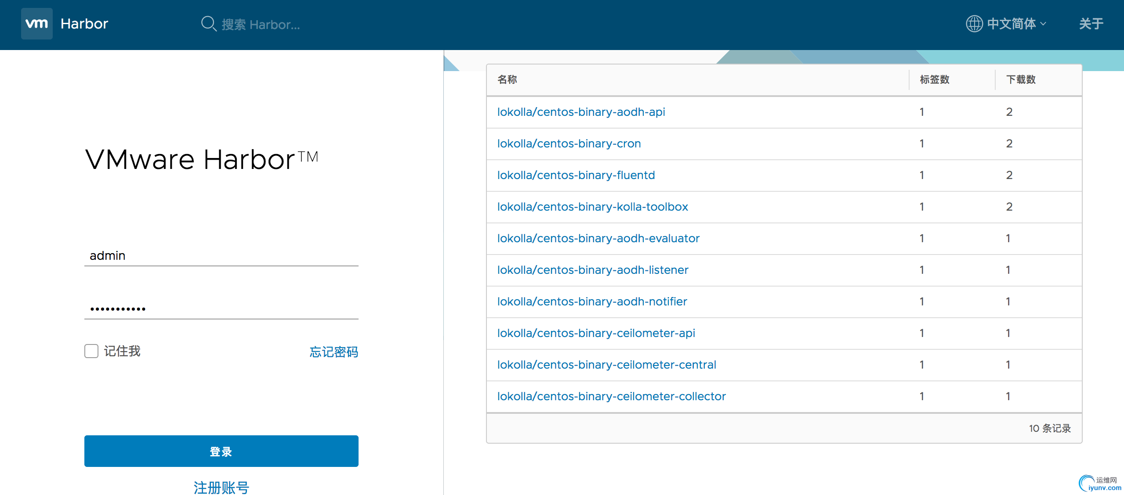Click the VMware vm logo icon
Viewport: 1124px width, 495px height.
coord(37,24)
